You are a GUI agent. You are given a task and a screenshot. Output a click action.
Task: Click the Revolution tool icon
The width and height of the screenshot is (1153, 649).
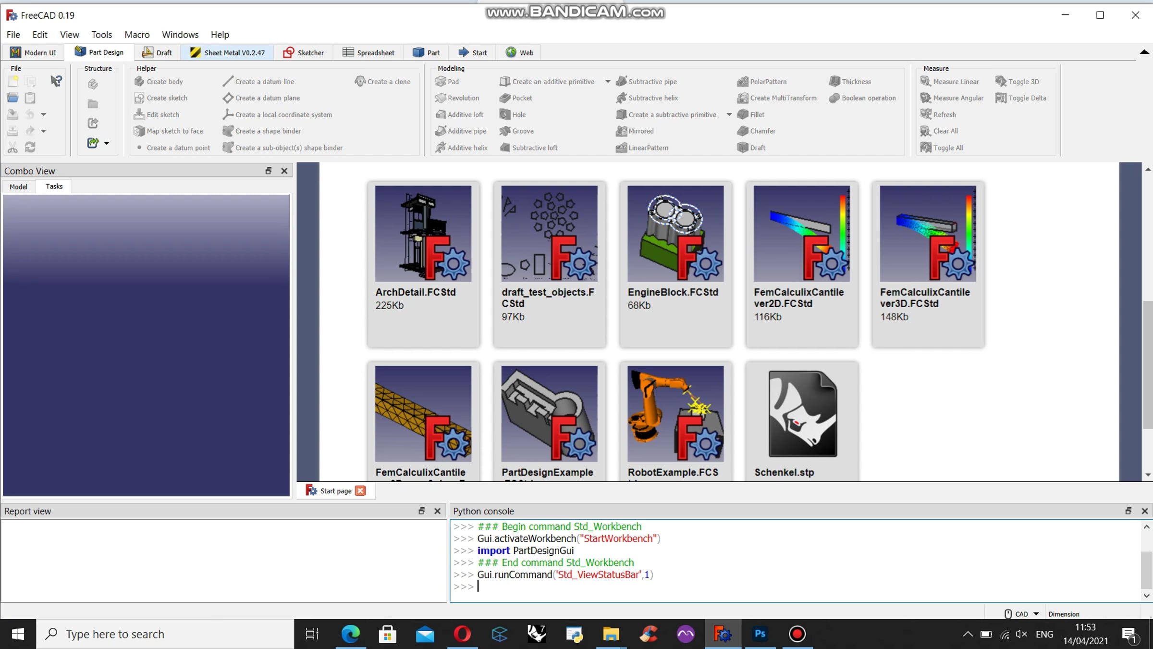[441, 98]
